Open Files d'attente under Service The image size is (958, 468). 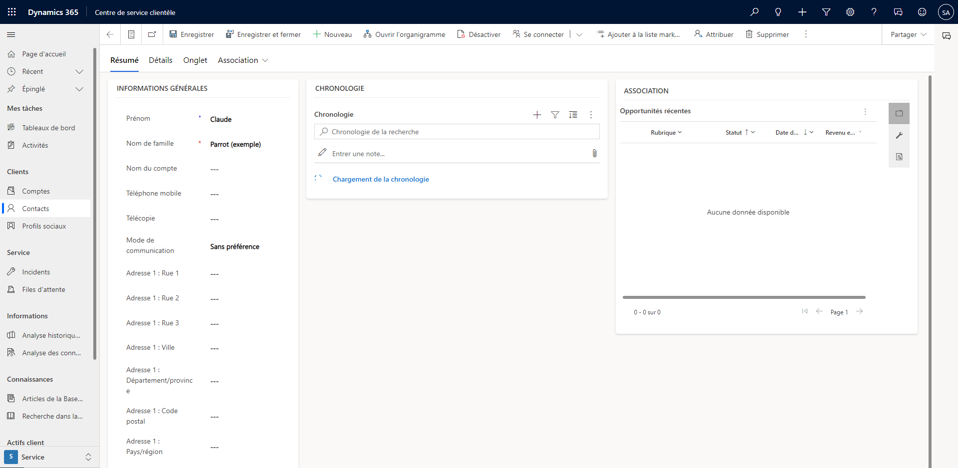(x=44, y=289)
